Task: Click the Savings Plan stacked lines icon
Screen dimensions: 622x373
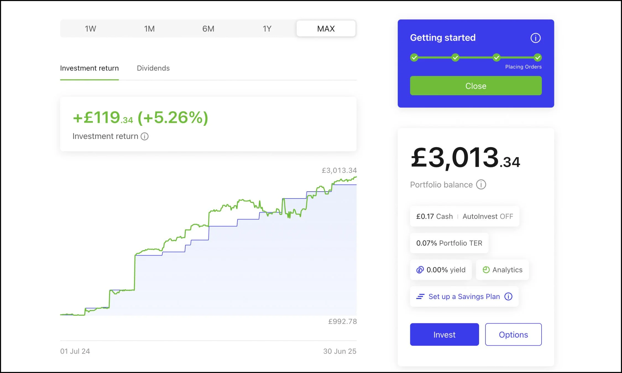Action: pos(420,297)
